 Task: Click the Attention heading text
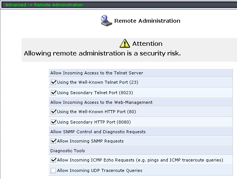pyautogui.click(x=148, y=44)
